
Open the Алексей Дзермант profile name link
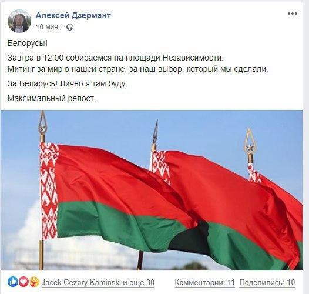coord(73,15)
